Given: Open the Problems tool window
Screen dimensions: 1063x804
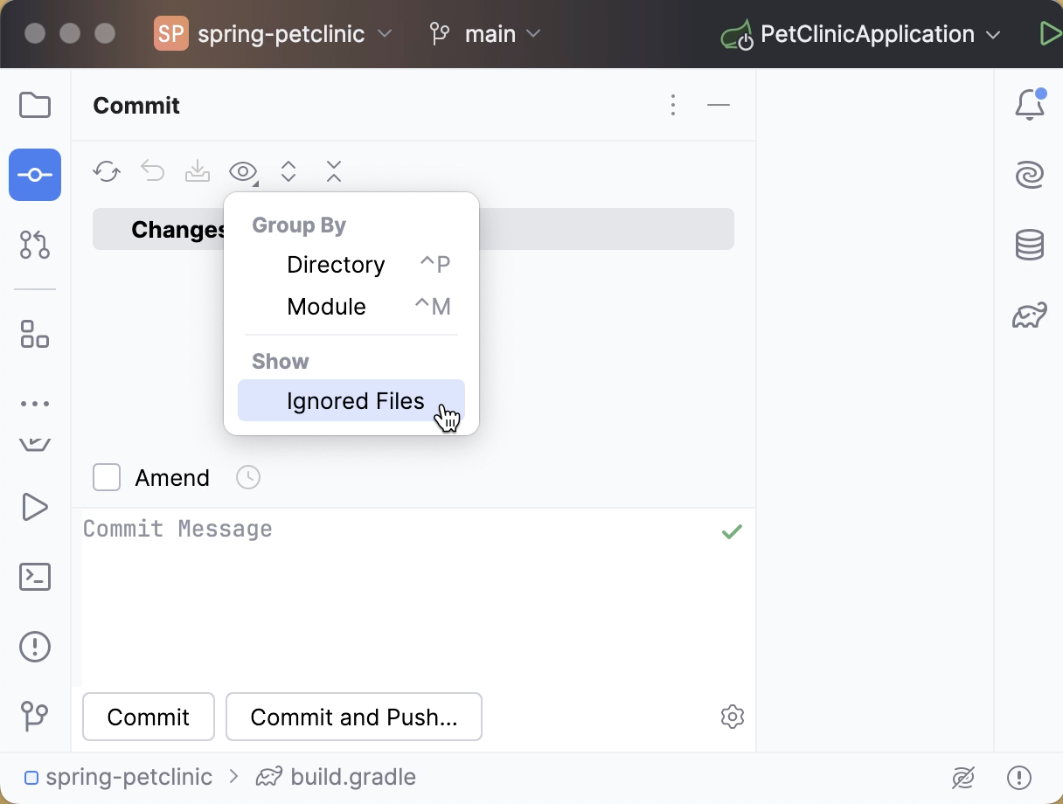Looking at the screenshot, I should (x=34, y=647).
